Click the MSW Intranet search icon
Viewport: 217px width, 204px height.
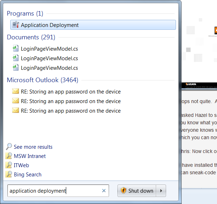[9, 156]
